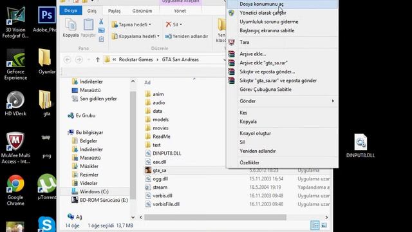Open the GeForce Experience desktop icon
This screenshot has height=232, width=412.
pyautogui.click(x=15, y=64)
